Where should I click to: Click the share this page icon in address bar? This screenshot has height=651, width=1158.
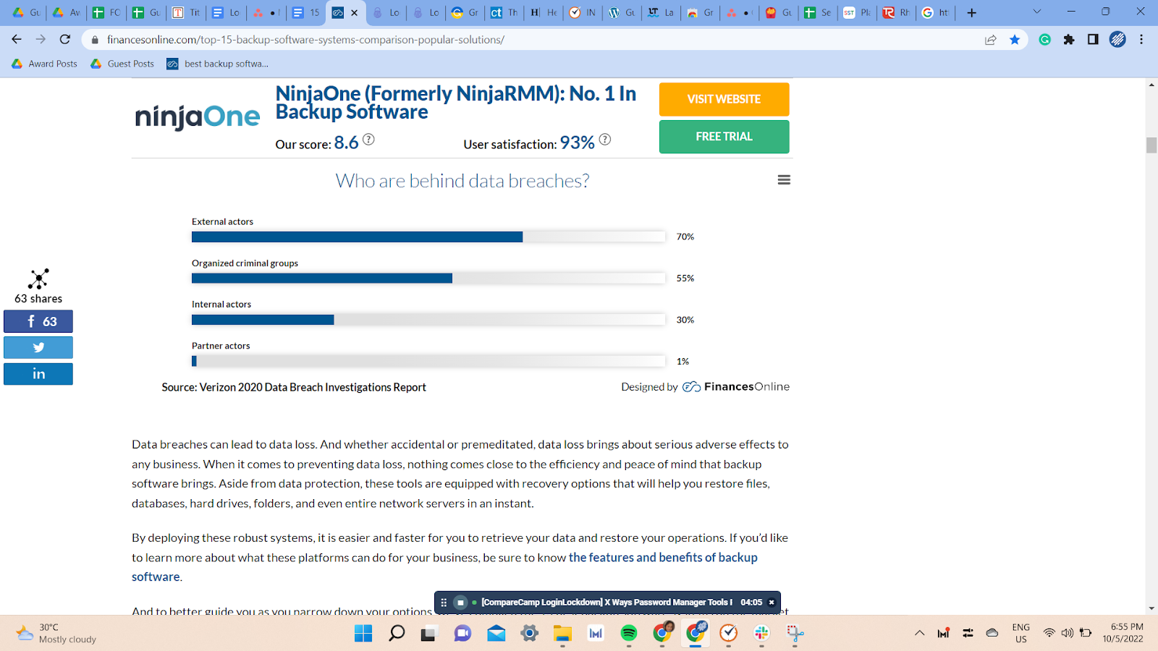pos(991,40)
